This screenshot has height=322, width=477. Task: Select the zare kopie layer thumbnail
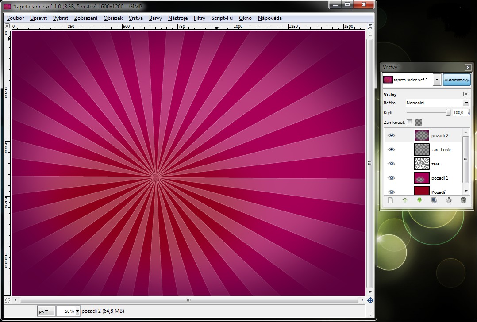422,149
